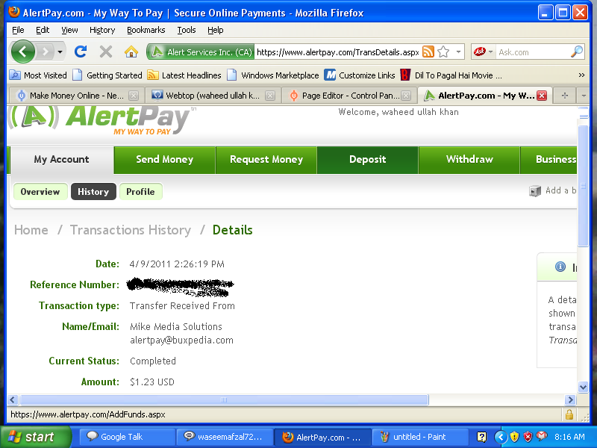Select the Business navigation tab
Image resolution: width=597 pixels, height=448 pixels.
[x=548, y=159]
